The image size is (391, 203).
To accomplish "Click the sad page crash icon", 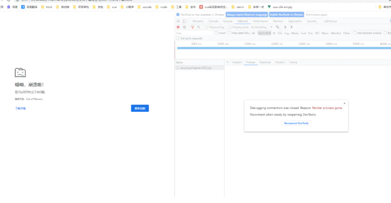I will (x=20, y=72).
